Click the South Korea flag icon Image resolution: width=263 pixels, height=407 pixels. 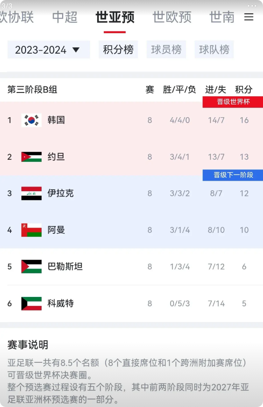click(x=31, y=120)
